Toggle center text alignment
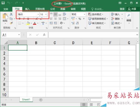140x107 pixels. (55, 19)
